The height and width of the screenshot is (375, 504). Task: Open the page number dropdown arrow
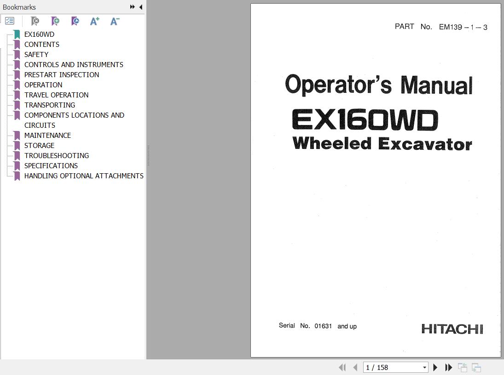[x=425, y=367]
